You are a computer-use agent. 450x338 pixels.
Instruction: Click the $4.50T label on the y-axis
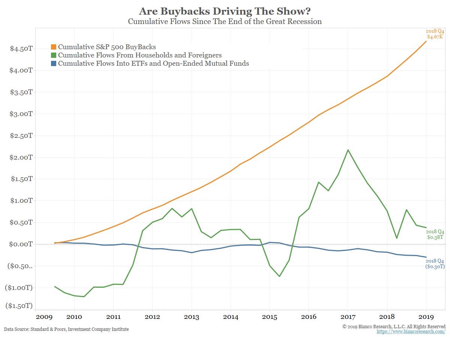click(x=21, y=49)
